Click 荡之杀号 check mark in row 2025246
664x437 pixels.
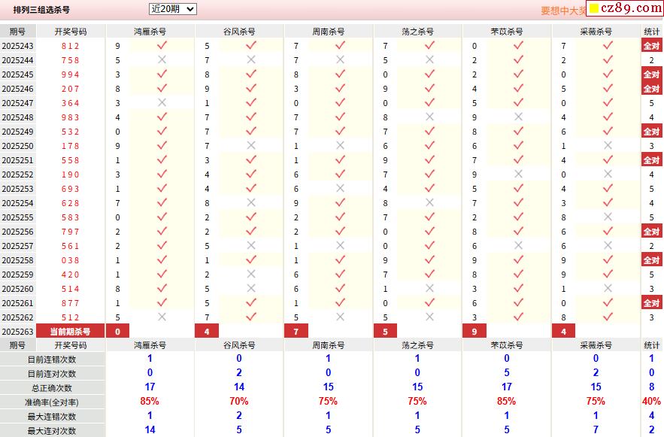tap(429, 88)
